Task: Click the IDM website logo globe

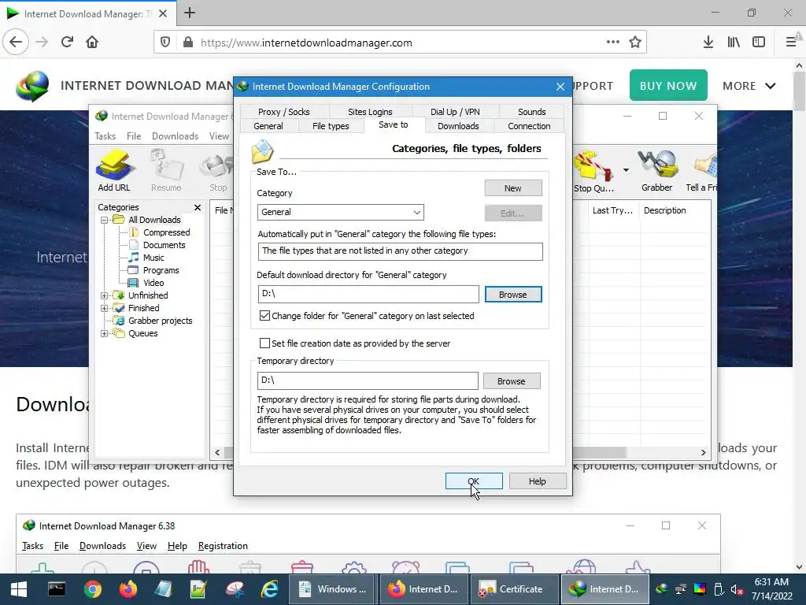Action: (32, 86)
